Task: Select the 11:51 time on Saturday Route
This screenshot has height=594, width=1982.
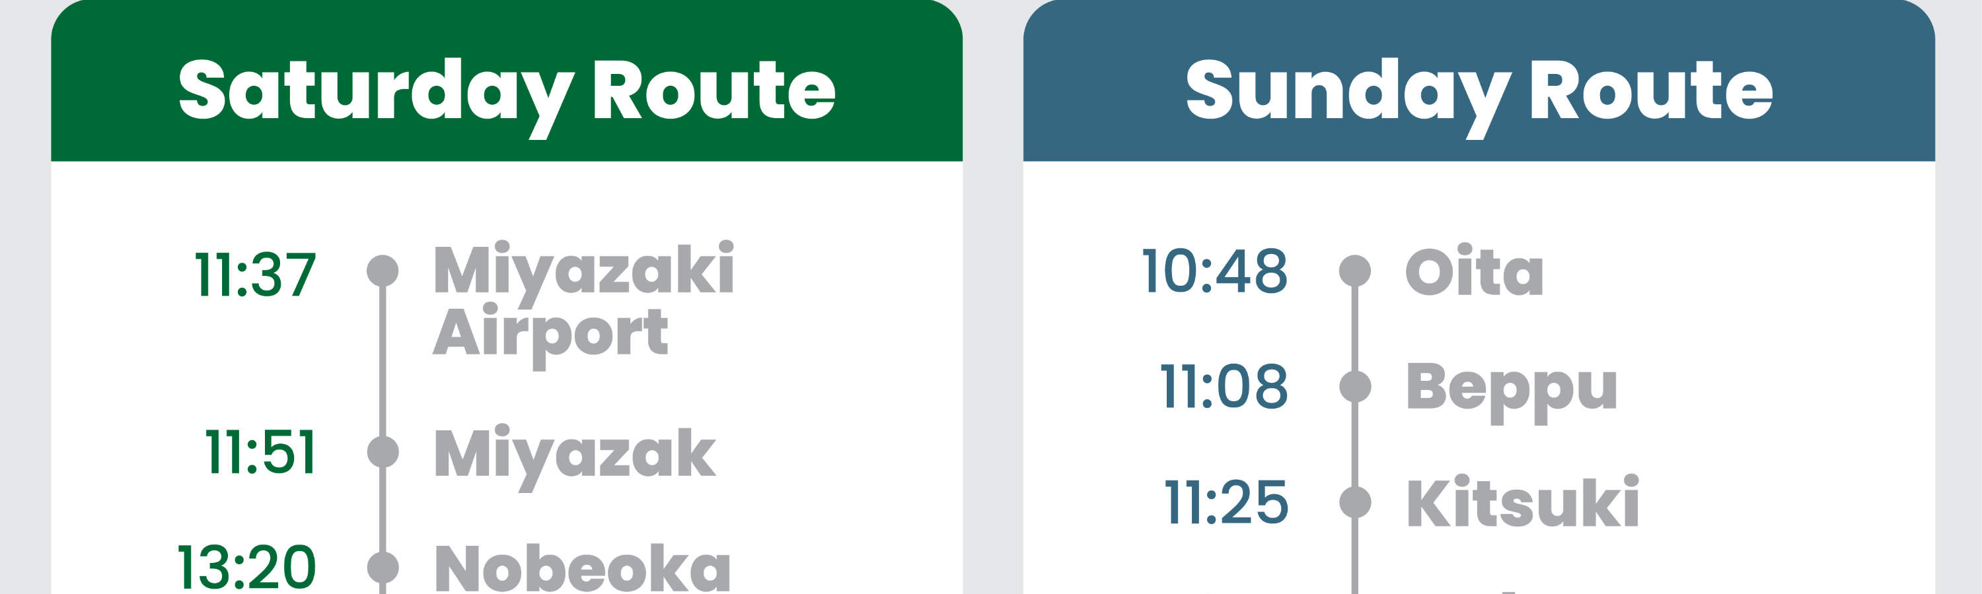Action: [260, 452]
